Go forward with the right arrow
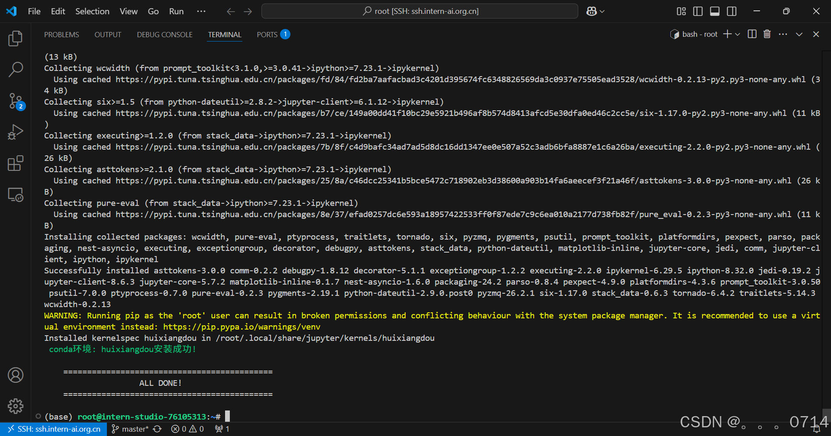 click(248, 11)
